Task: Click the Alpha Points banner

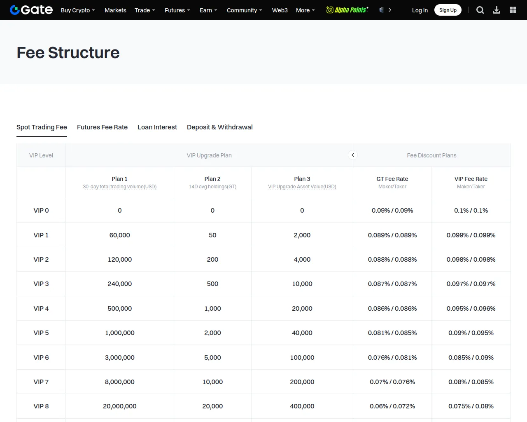Action: (x=347, y=10)
